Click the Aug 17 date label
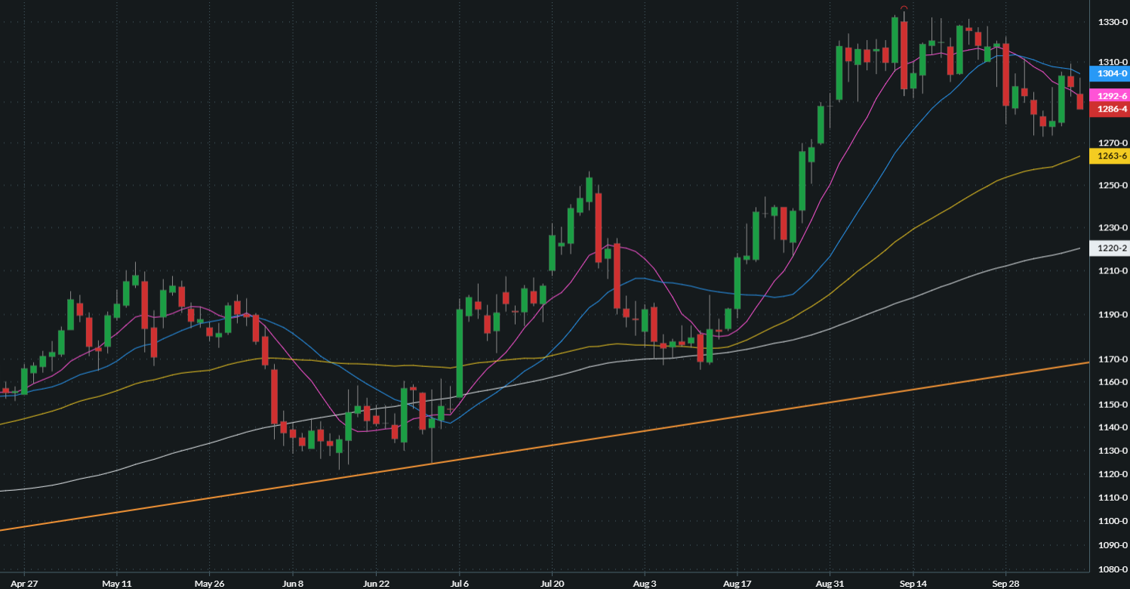The height and width of the screenshot is (589, 1130). pyautogui.click(x=736, y=584)
